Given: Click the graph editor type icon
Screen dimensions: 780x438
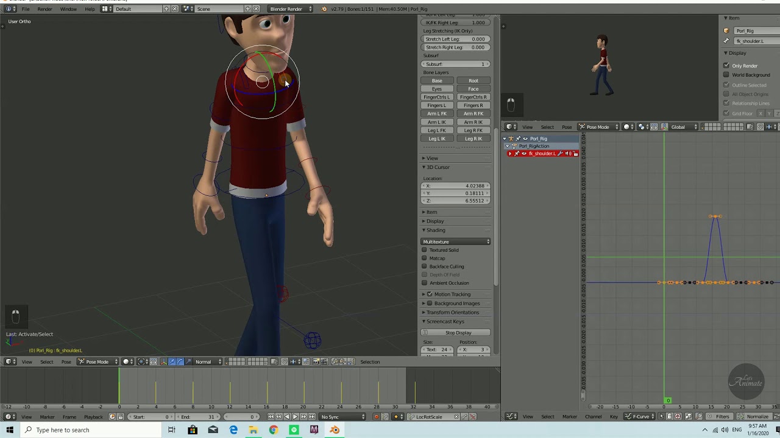Looking at the screenshot, I should pyautogui.click(x=511, y=417).
